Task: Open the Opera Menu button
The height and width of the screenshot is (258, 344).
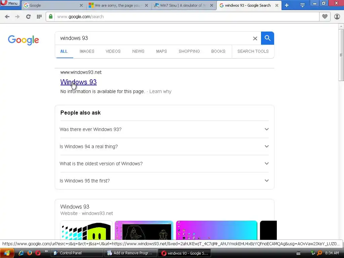Action: pyautogui.click(x=10, y=3)
